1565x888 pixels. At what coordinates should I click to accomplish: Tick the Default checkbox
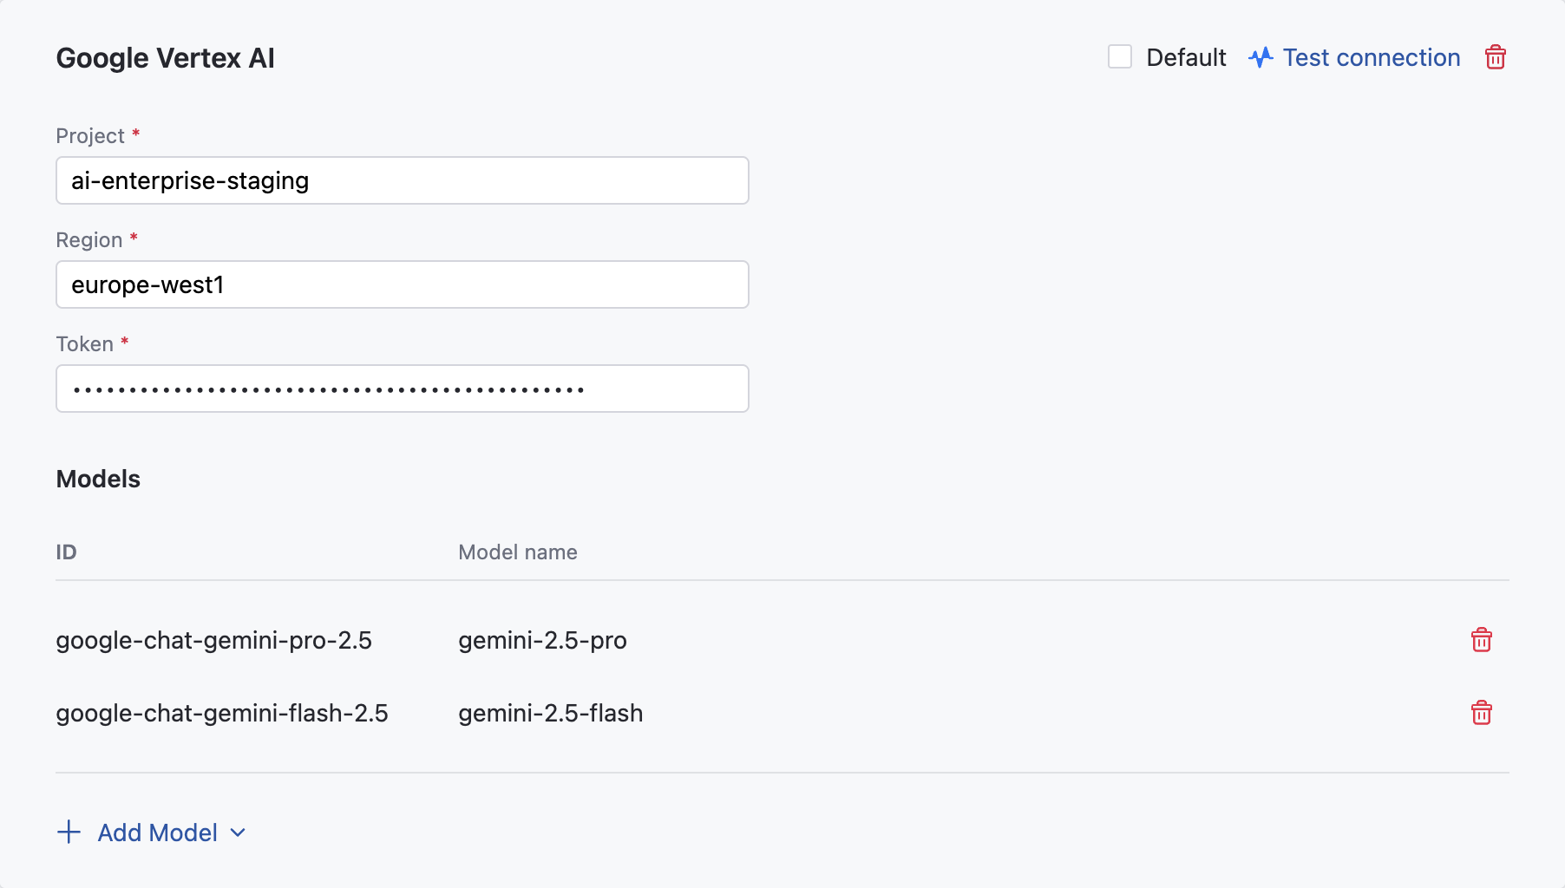pos(1120,57)
